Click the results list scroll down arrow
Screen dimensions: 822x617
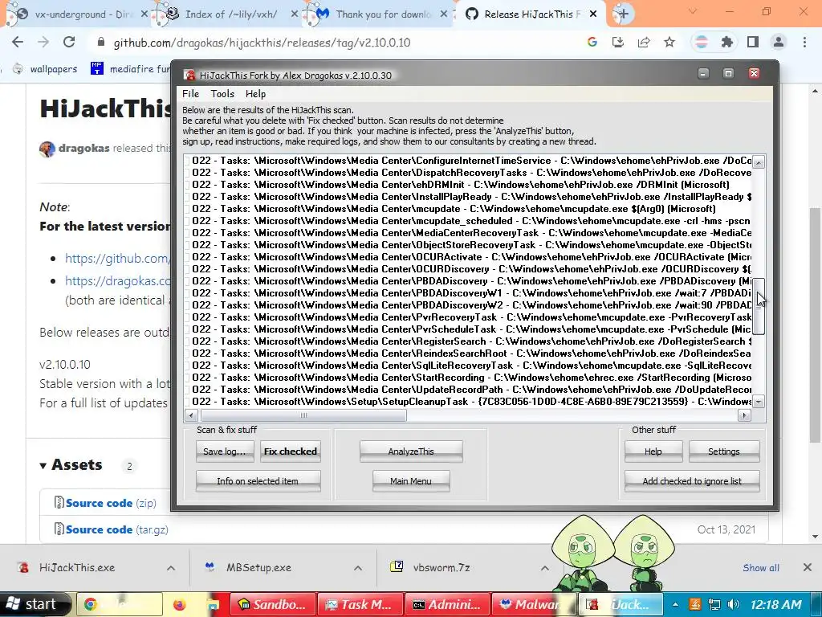coord(759,402)
